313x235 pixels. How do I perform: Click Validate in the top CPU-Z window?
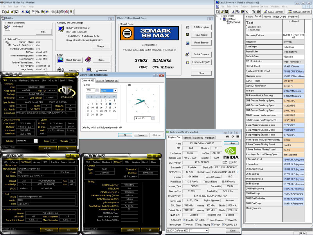tap(47, 148)
